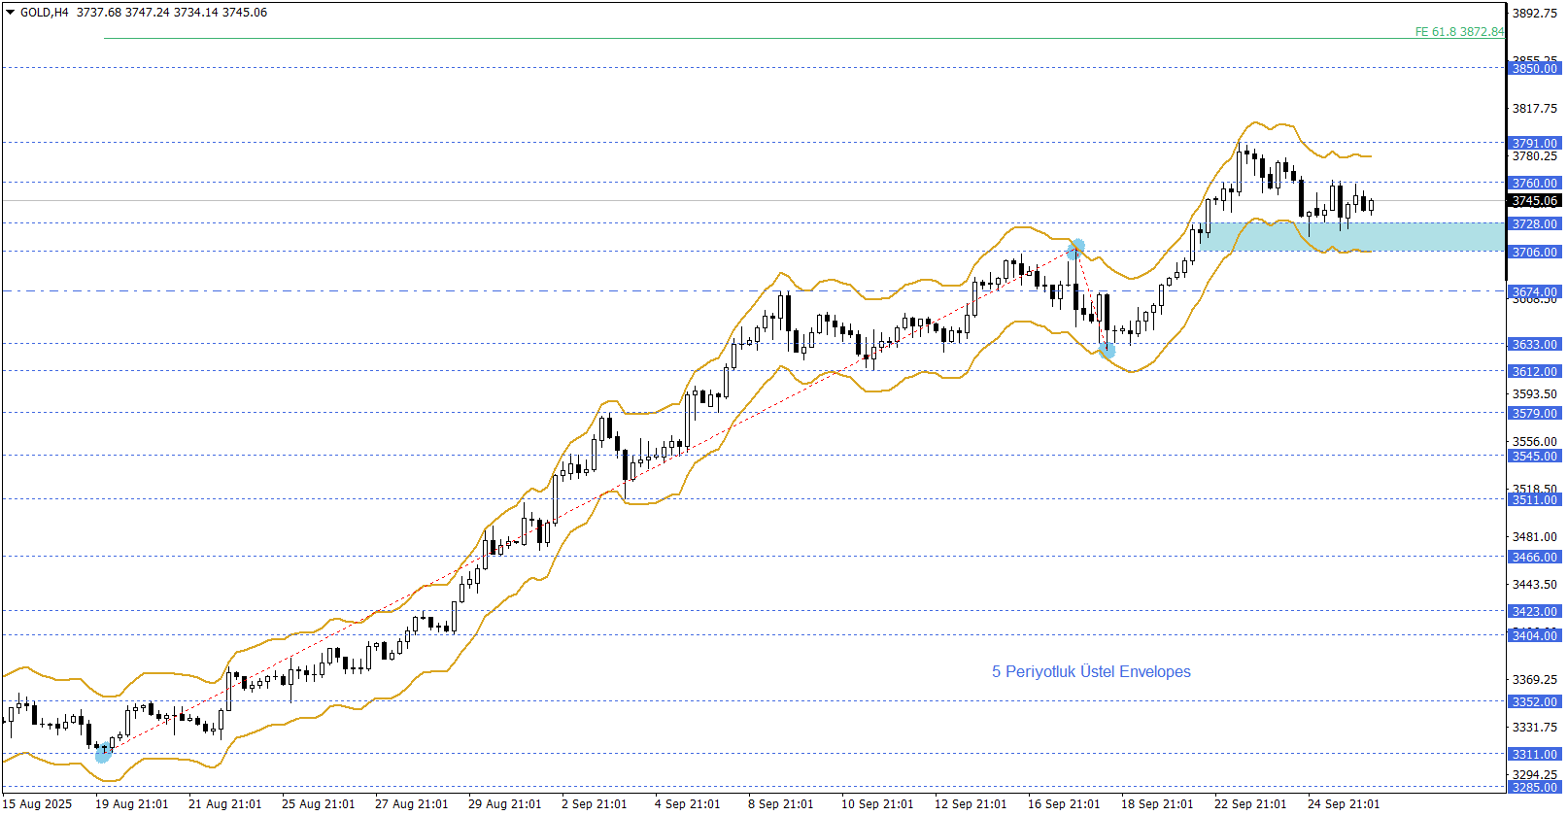Click the blue circle marker at 19 Aug low

104,753
